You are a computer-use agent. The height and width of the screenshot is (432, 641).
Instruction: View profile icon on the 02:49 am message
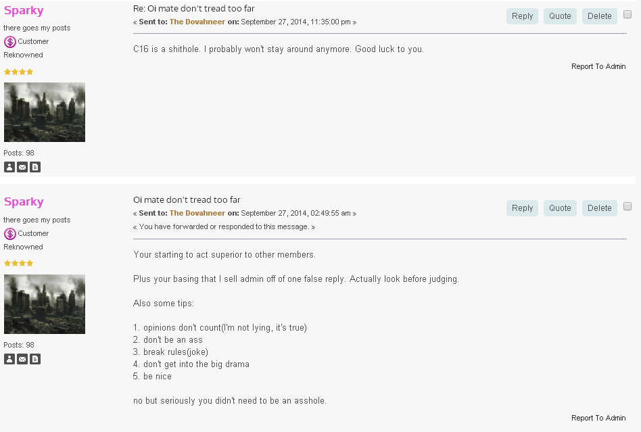click(x=9, y=359)
